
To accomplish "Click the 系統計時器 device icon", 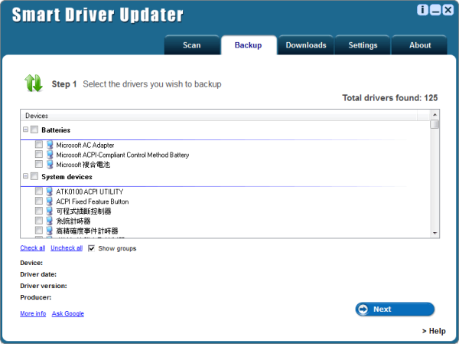I will pyautogui.click(x=50, y=221).
